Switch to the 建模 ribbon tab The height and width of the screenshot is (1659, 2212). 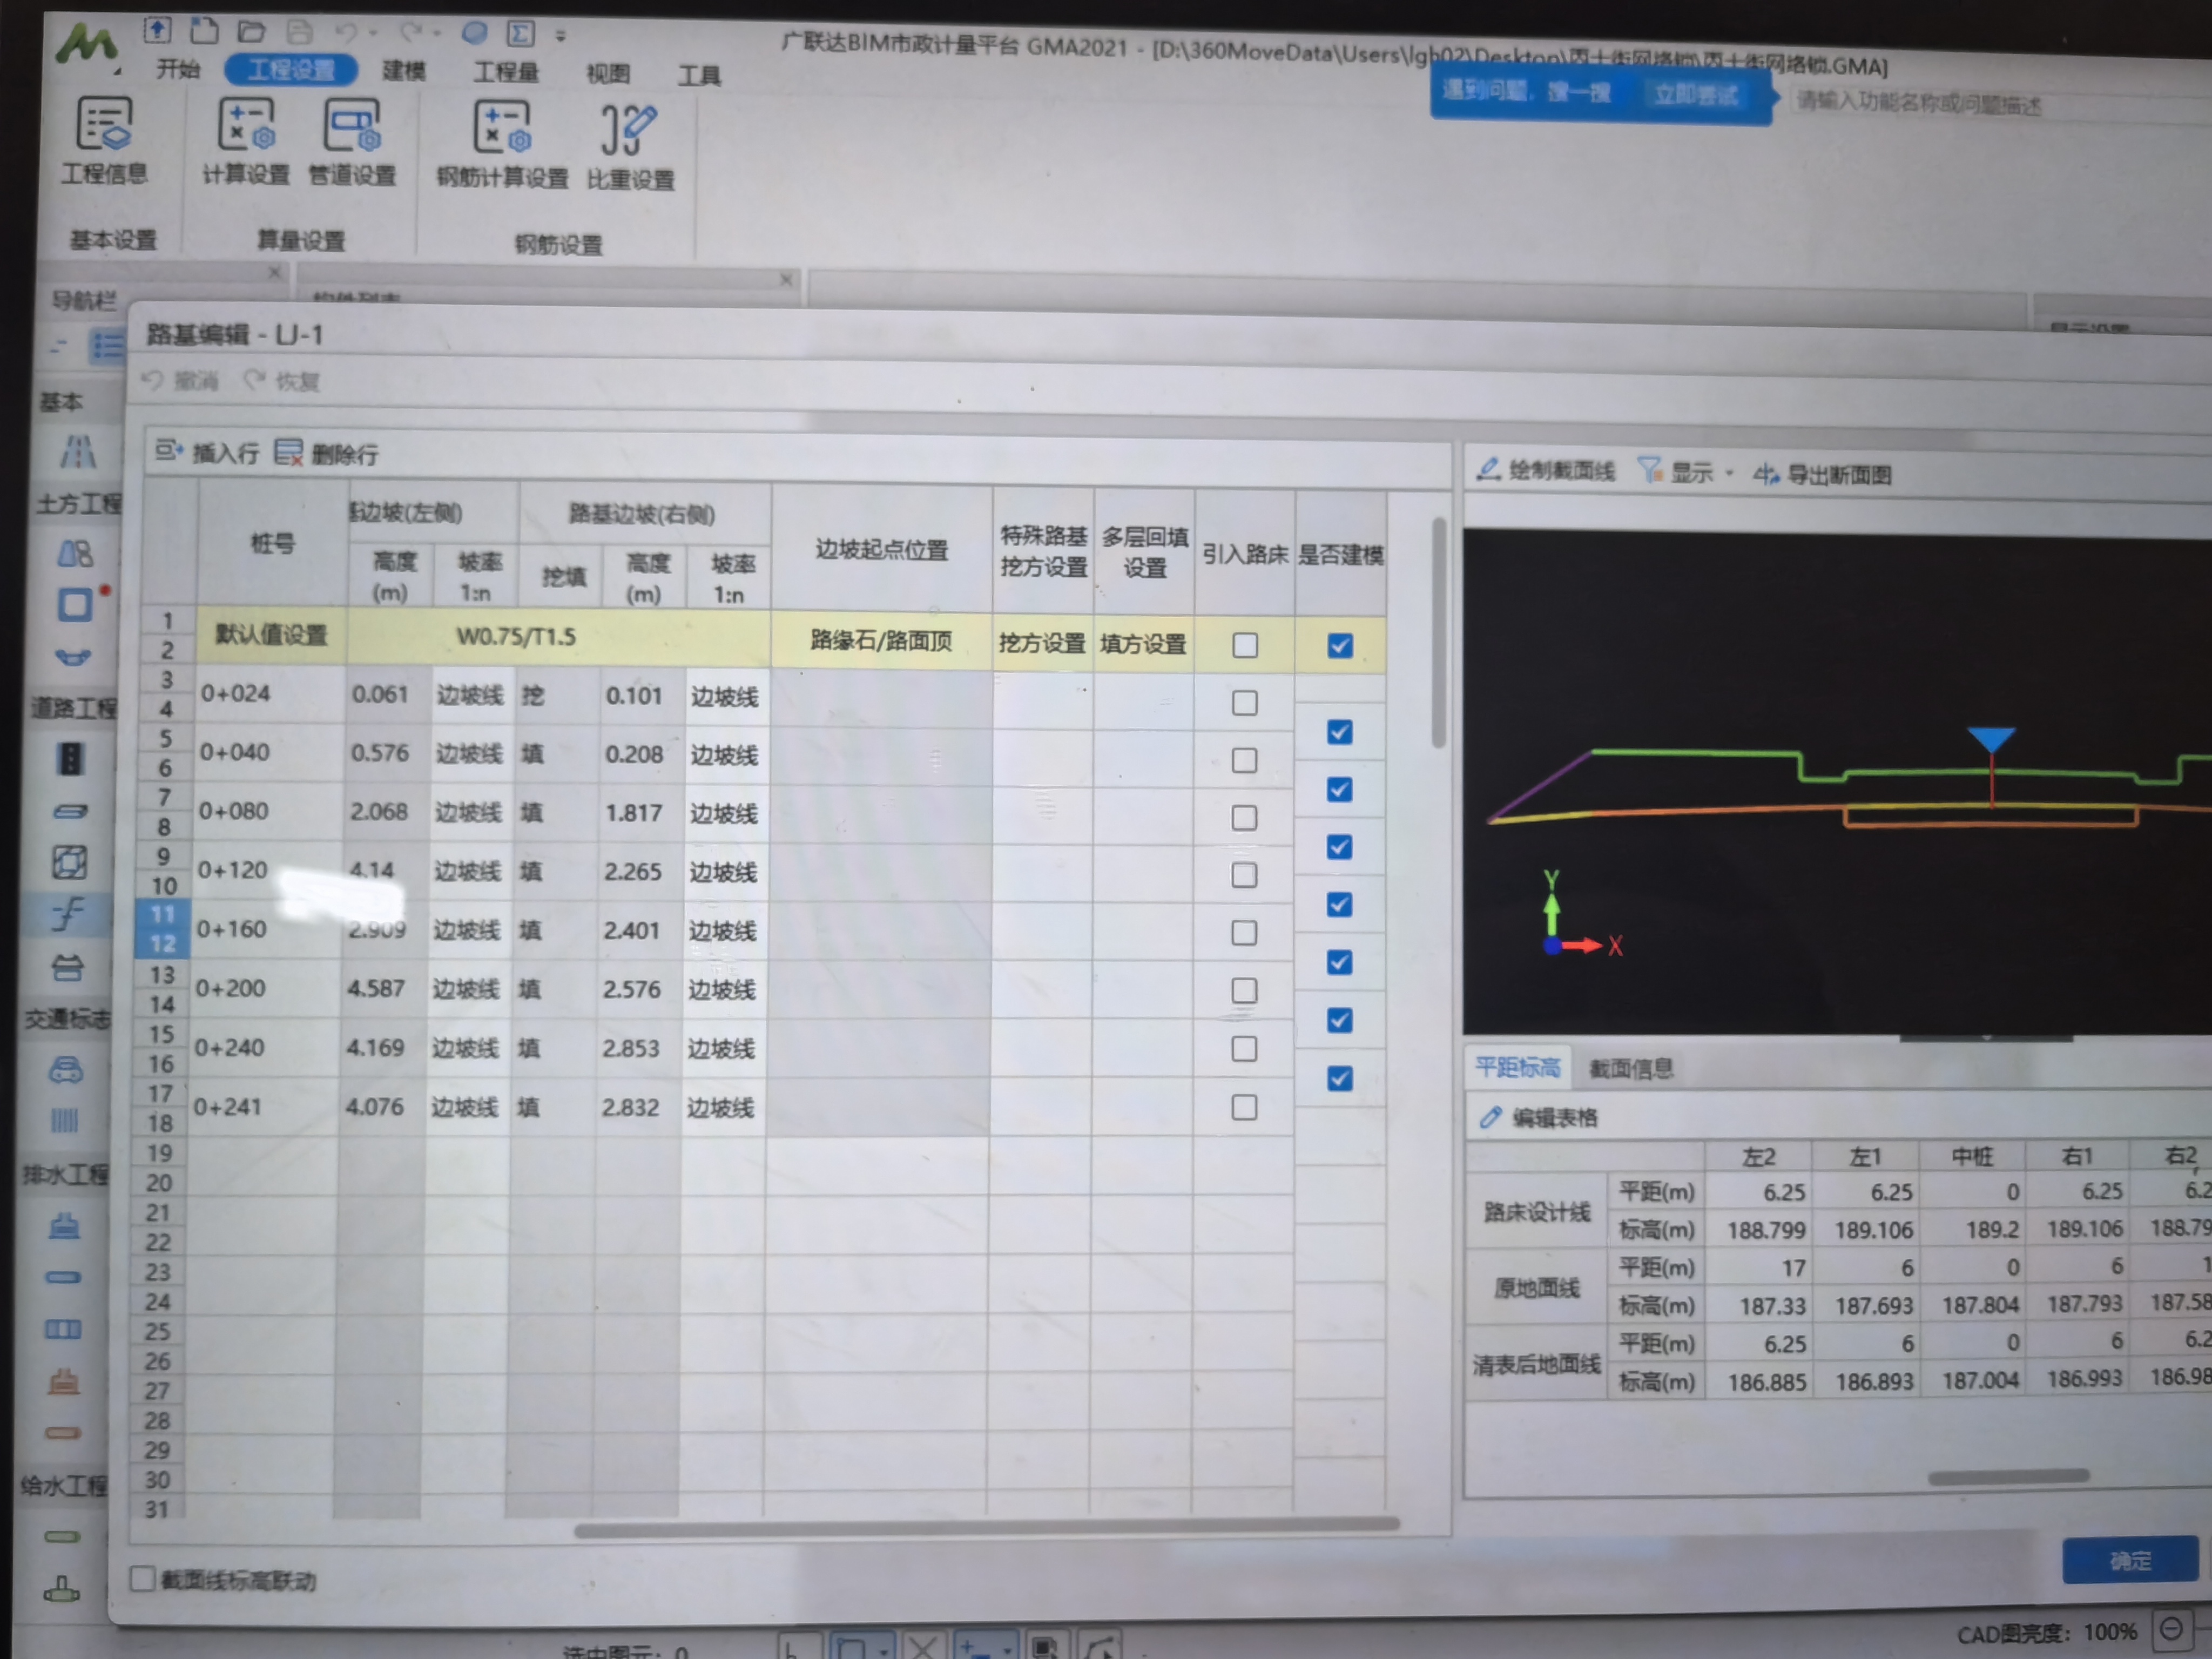tap(404, 70)
